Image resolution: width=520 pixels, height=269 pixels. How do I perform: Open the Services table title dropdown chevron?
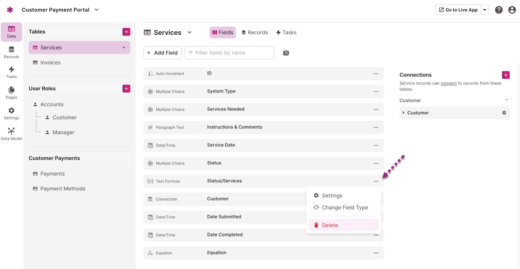pos(190,32)
